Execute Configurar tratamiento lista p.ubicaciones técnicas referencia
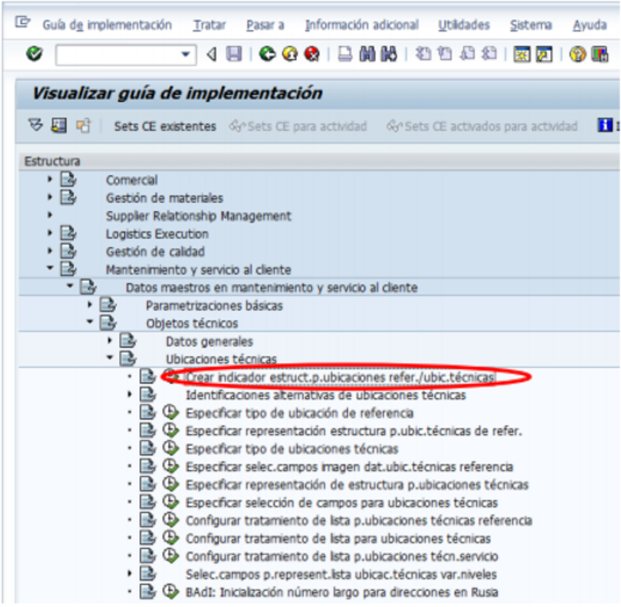Screen dimensions: 621x607 click(170, 520)
